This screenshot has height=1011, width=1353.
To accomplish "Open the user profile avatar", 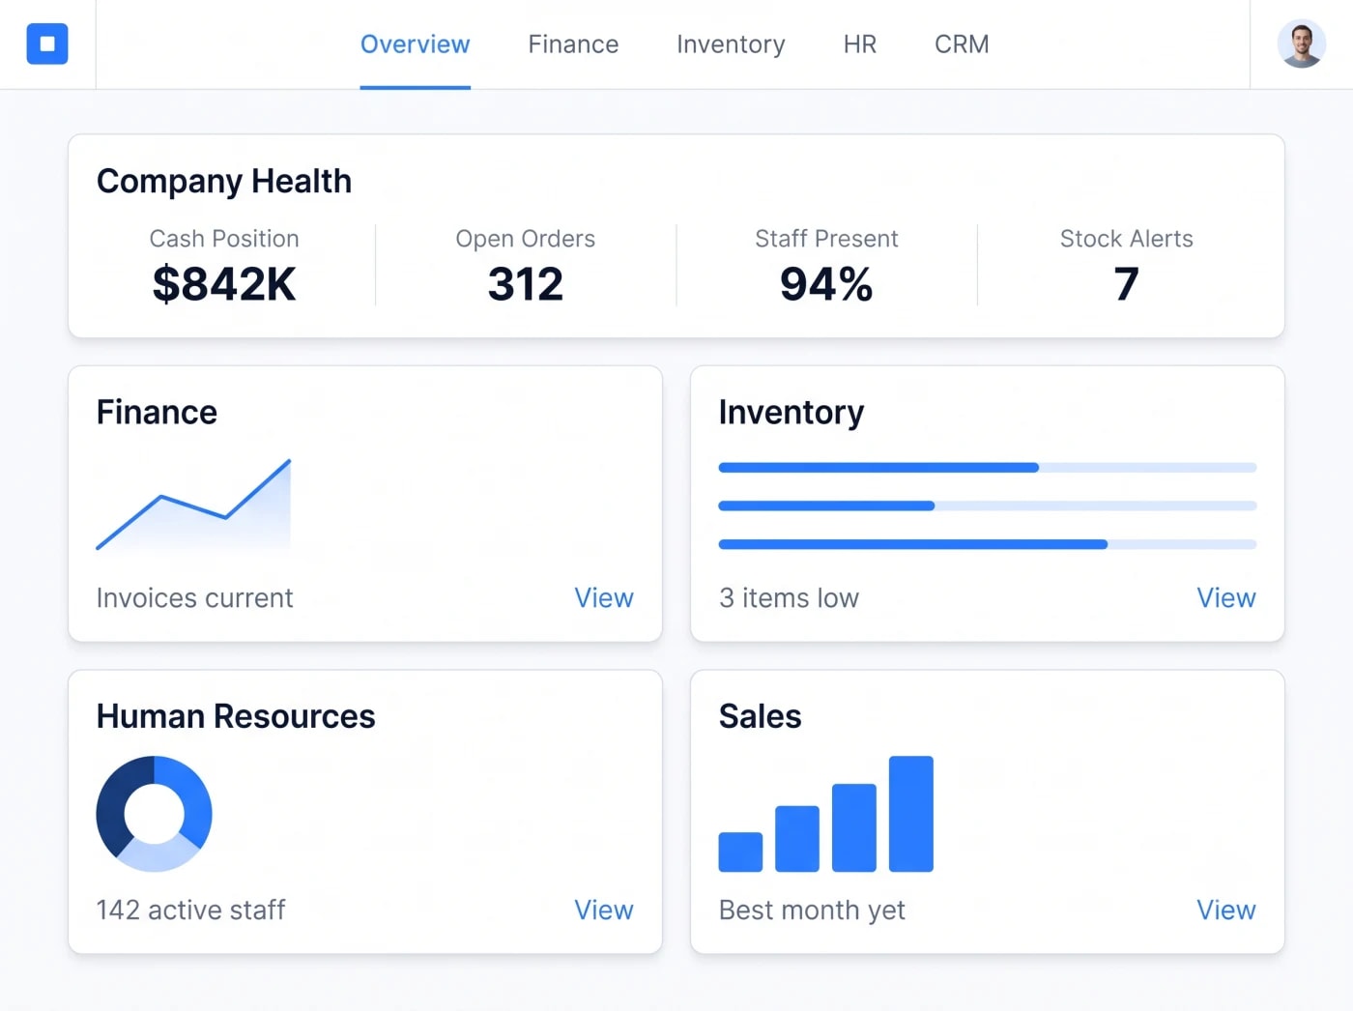I will pos(1301,44).
